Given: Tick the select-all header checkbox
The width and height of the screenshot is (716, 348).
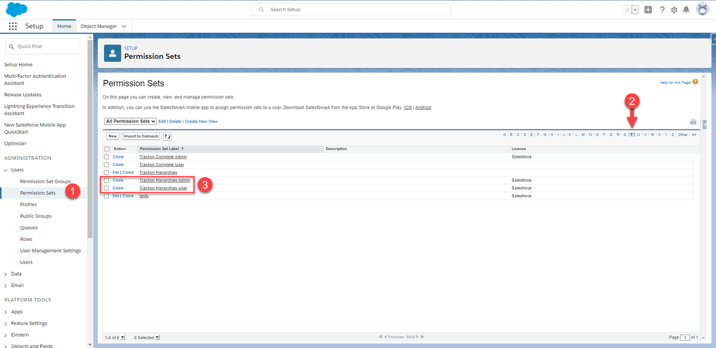Looking at the screenshot, I should pyautogui.click(x=107, y=149).
